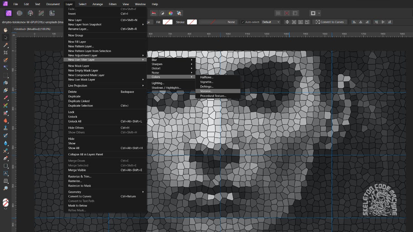Apply Auto Levels from toolbar
Viewport: 413px width, 232px height.
click(x=154, y=13)
